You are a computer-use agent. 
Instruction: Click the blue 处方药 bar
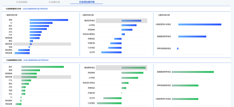(111, 52)
